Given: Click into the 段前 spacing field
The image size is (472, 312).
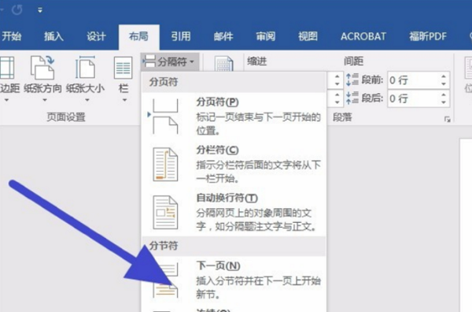Looking at the screenshot, I should (x=413, y=80).
